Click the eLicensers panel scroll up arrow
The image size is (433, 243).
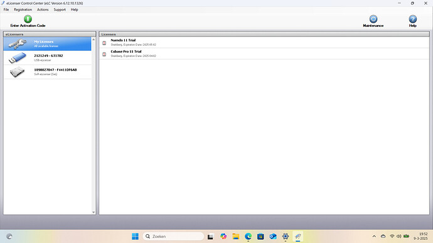pos(94,39)
